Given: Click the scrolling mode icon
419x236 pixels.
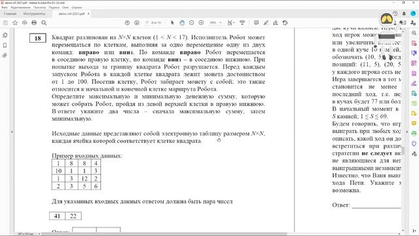Looking at the screenshot, I should pos(242,23).
